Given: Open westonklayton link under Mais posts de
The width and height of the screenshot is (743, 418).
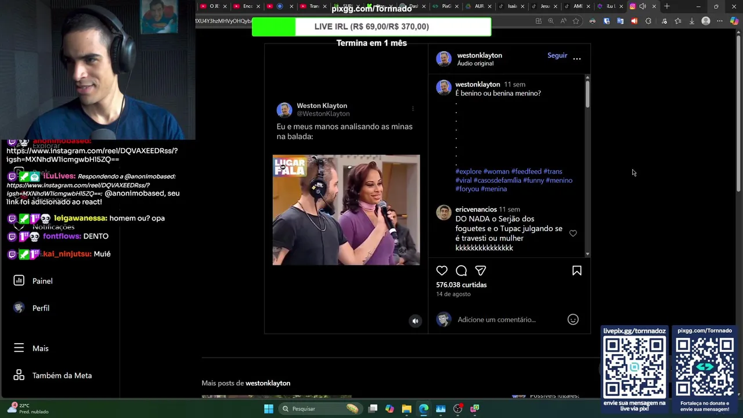Looking at the screenshot, I should 268,383.
